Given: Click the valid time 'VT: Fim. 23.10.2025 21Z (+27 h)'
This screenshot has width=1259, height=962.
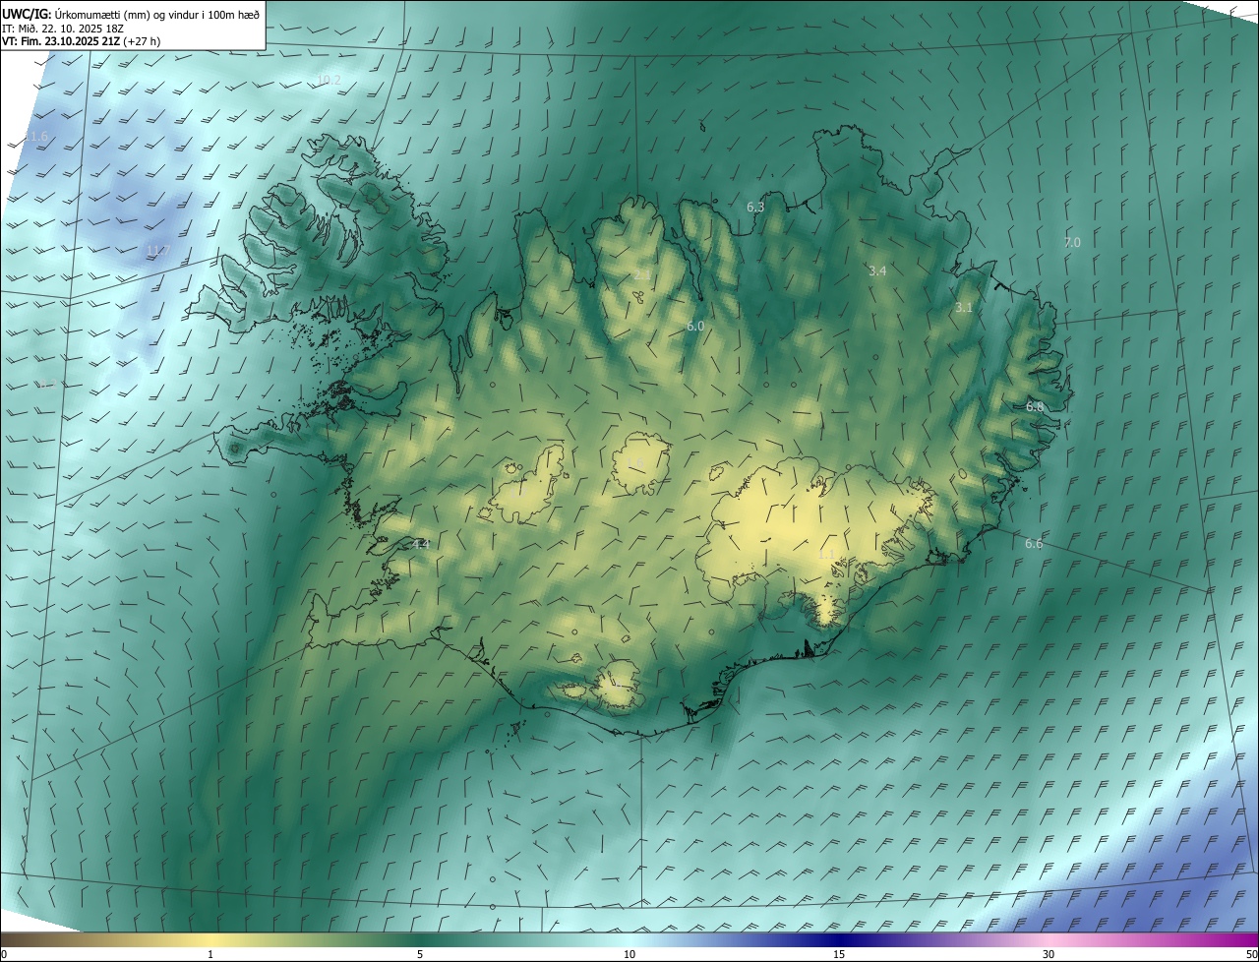Looking at the screenshot, I should pos(82,41).
